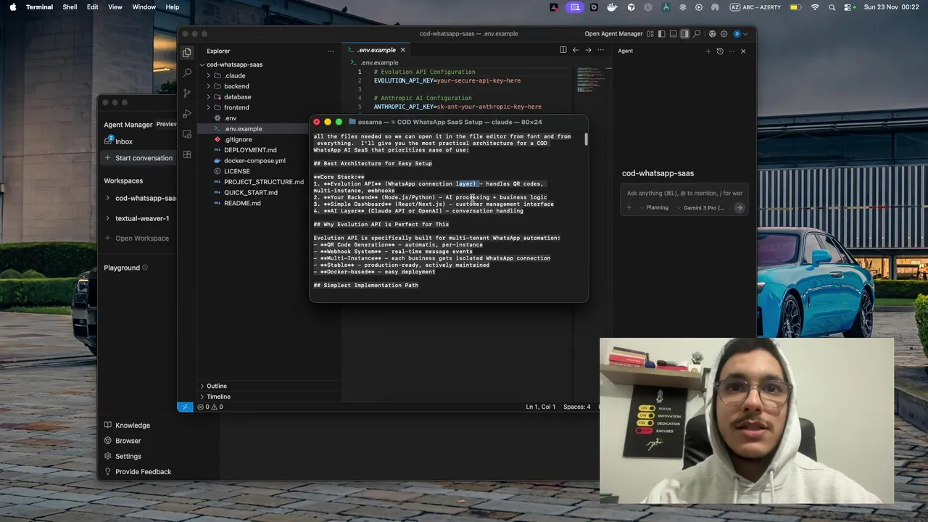The width and height of the screenshot is (928, 522).
Task: Close the Agent panel
Action: pos(743,51)
